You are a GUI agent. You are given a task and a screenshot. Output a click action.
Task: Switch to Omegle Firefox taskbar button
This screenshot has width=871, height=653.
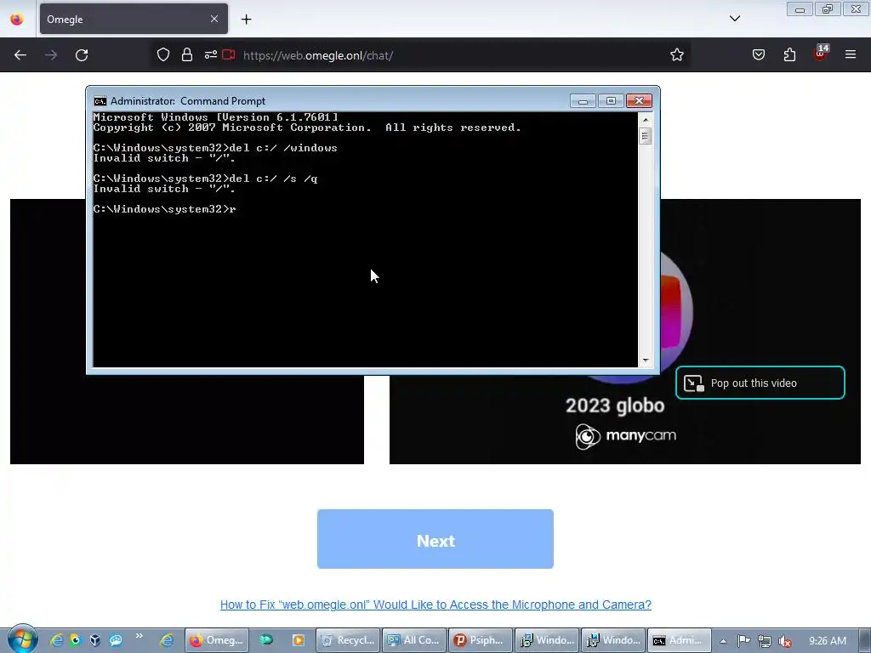[x=216, y=640]
